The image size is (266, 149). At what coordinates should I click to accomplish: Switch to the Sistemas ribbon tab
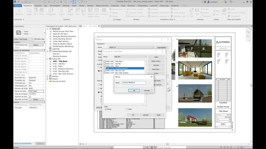click(66, 5)
